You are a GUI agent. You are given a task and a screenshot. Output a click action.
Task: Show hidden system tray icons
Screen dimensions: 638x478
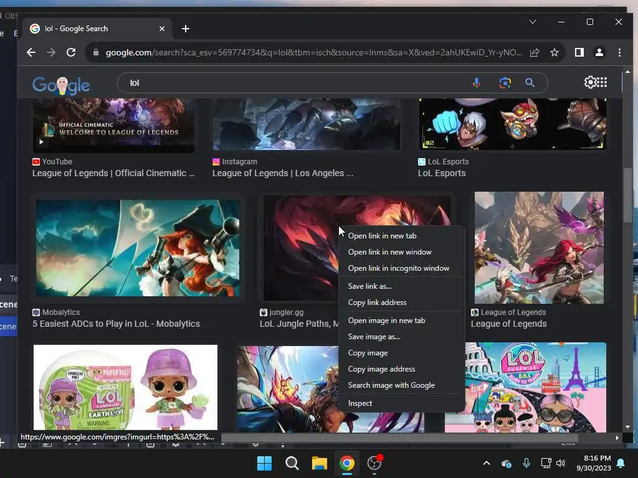pos(487,463)
